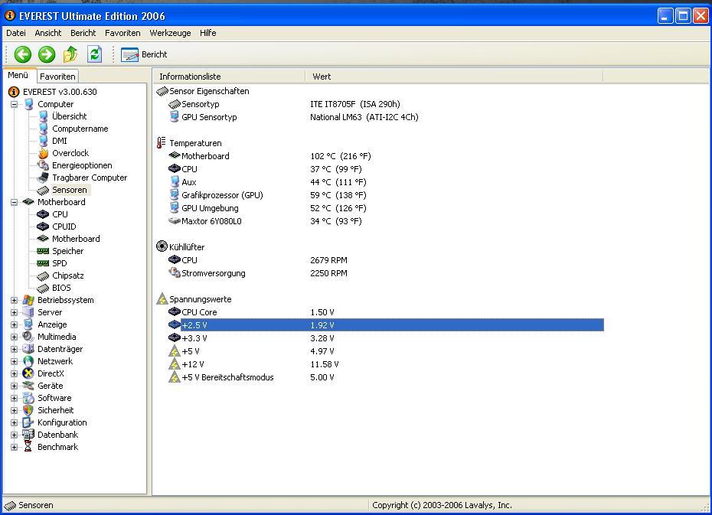The width and height of the screenshot is (712, 515).
Task: Click the Multimedia speaker icon
Action: coord(28,337)
